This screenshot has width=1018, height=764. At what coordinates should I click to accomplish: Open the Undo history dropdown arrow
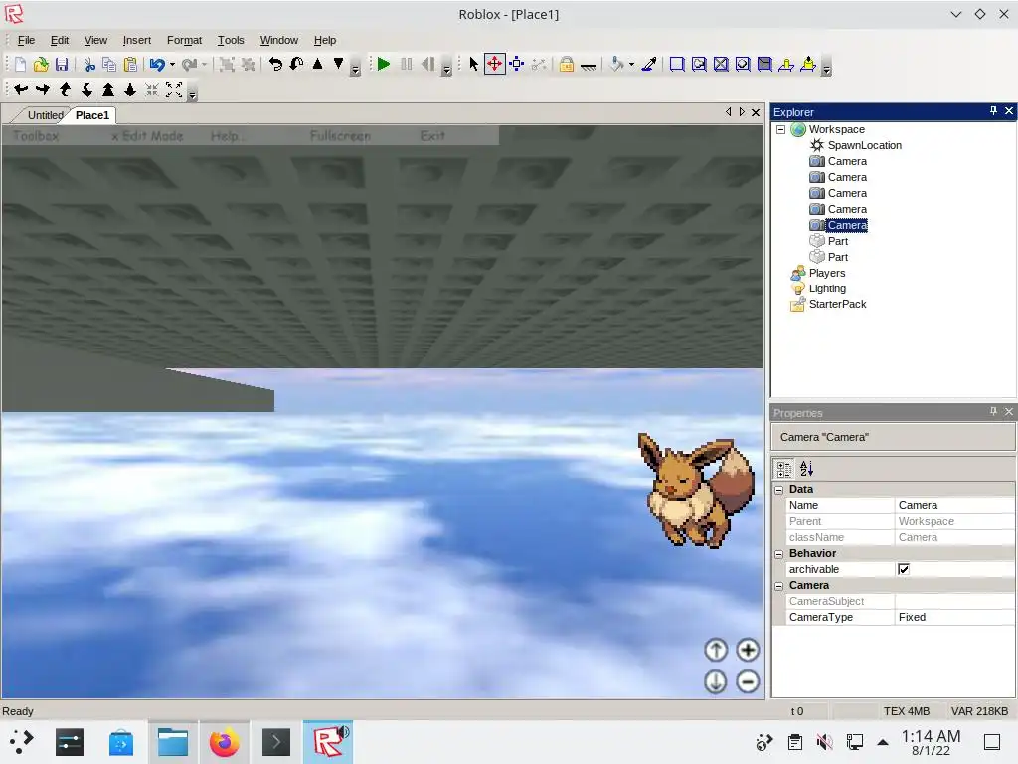[172, 65]
